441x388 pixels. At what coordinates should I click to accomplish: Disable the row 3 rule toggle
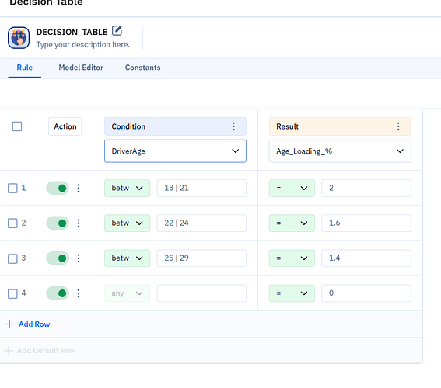coord(58,258)
